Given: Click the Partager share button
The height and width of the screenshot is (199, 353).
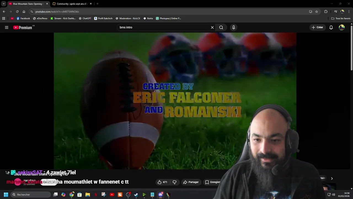Looking at the screenshot, I should 191,182.
